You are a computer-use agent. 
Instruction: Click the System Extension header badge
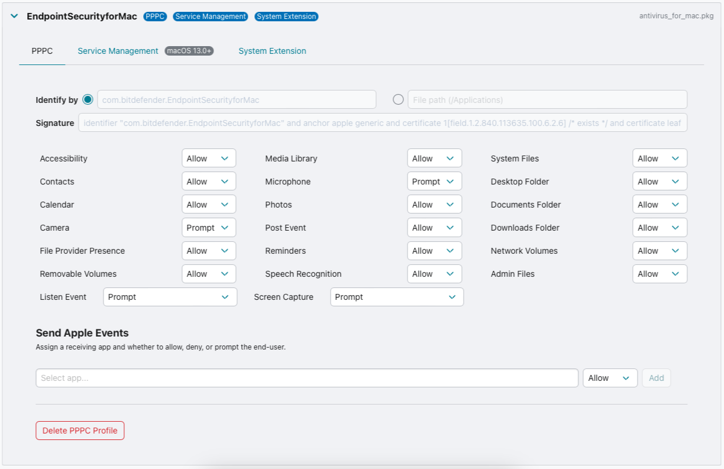pyautogui.click(x=286, y=17)
